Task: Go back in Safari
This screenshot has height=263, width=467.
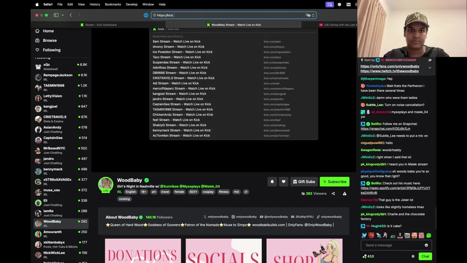Action: [71, 15]
